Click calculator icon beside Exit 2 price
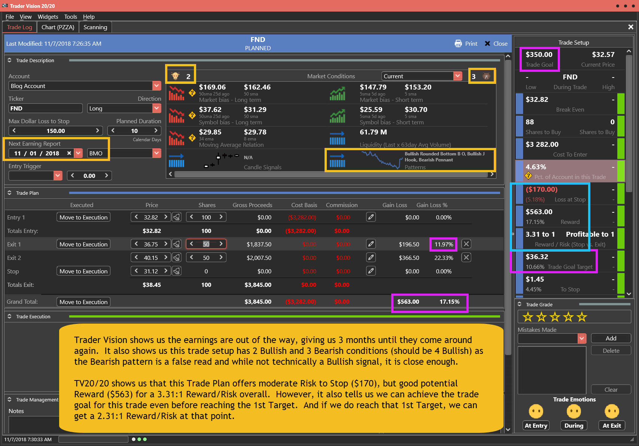The height and width of the screenshot is (446, 639). [177, 258]
